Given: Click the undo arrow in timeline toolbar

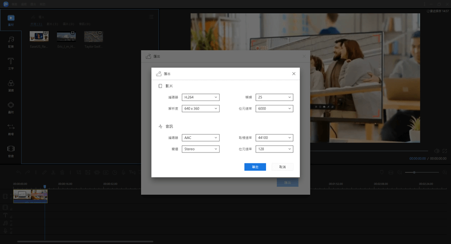Looking at the screenshot, I should (x=18, y=172).
